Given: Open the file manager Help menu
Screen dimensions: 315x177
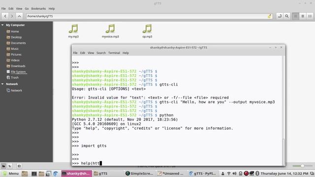Looking at the screenshot, I should click(x=52, y=9).
